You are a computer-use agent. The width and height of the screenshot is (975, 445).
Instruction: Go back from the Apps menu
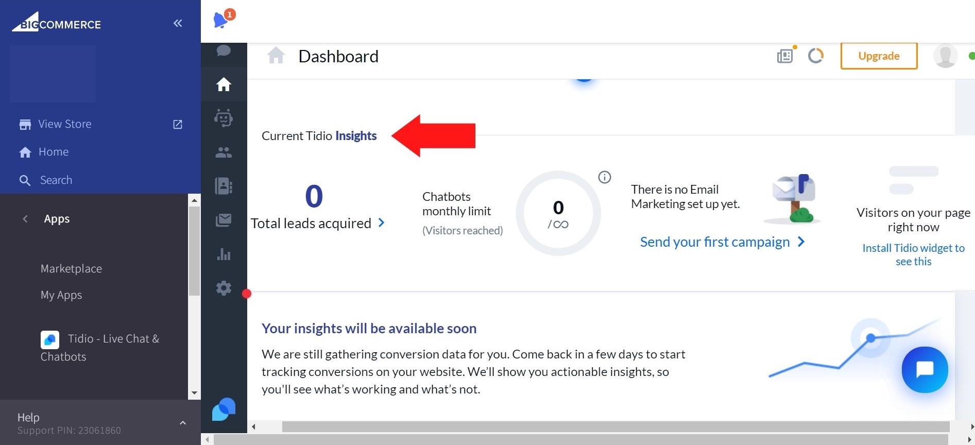click(x=25, y=219)
